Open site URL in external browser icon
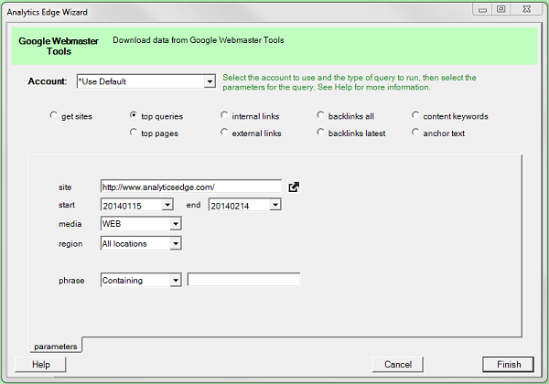549x384 pixels. [x=294, y=187]
